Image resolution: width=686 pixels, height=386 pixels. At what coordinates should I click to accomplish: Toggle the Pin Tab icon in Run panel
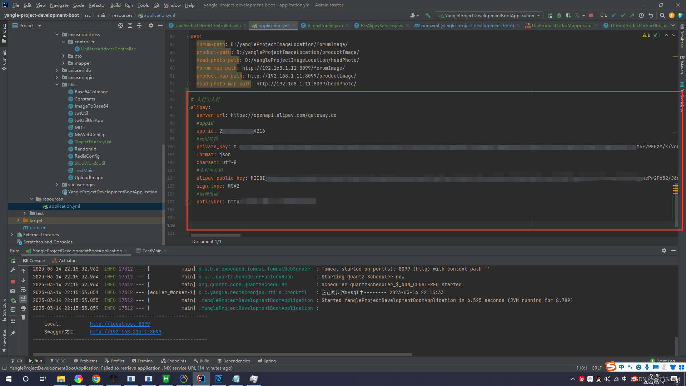13,333
